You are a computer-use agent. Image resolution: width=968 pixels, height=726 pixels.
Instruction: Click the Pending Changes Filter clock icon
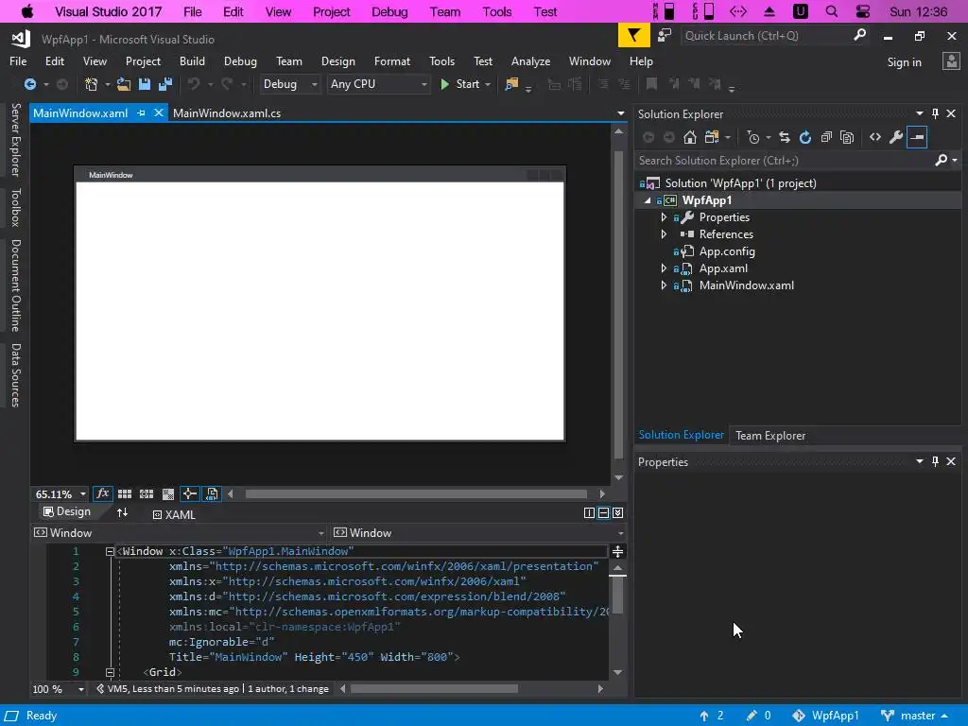click(x=752, y=137)
